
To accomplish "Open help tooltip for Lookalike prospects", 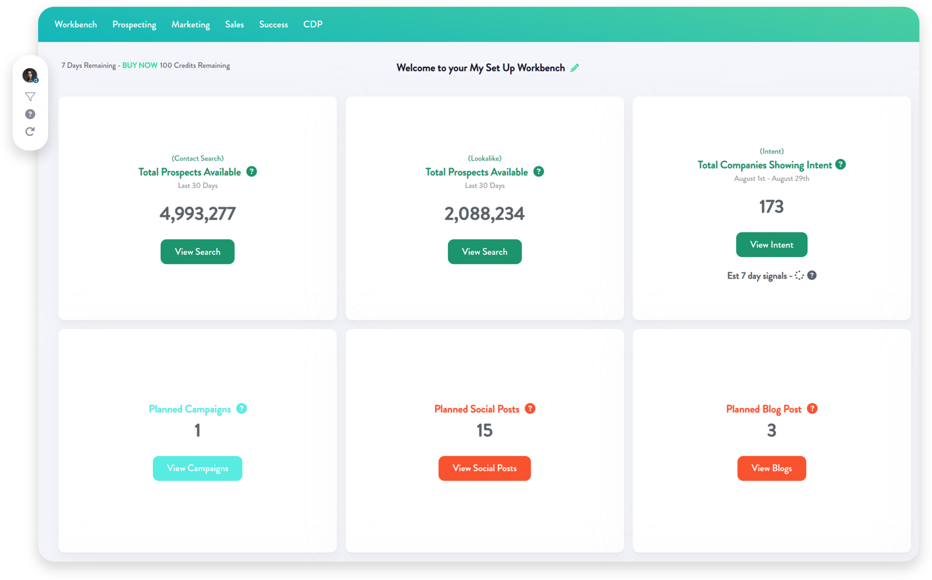I will point(539,171).
